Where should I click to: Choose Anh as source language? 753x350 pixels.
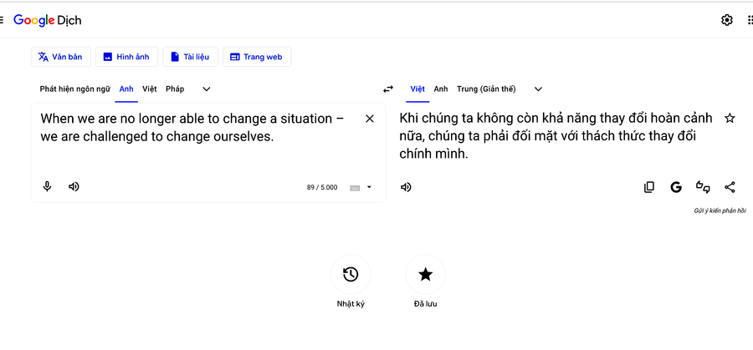(x=126, y=89)
